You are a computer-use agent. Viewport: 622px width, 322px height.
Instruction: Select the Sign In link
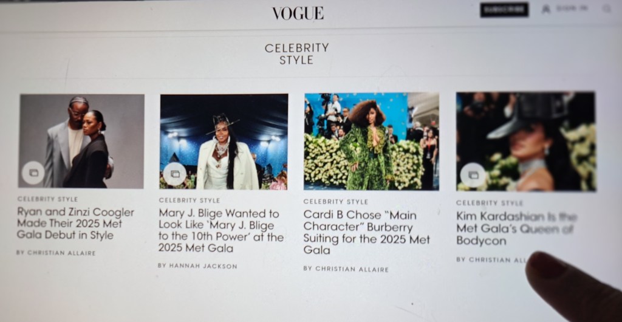pyautogui.click(x=572, y=9)
